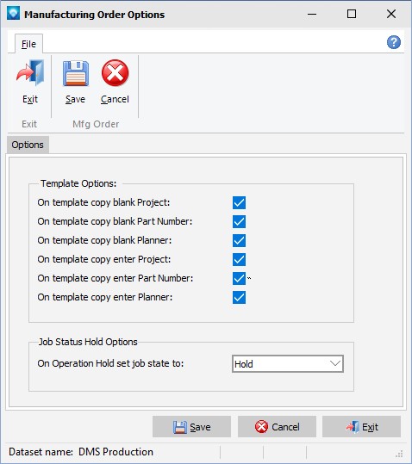This screenshot has width=412, height=464.
Task: Click the Save floppy disk ribbon icon
Action: click(x=76, y=73)
